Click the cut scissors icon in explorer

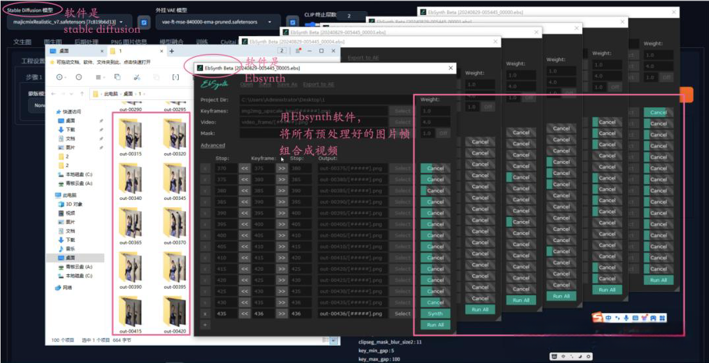point(137,78)
